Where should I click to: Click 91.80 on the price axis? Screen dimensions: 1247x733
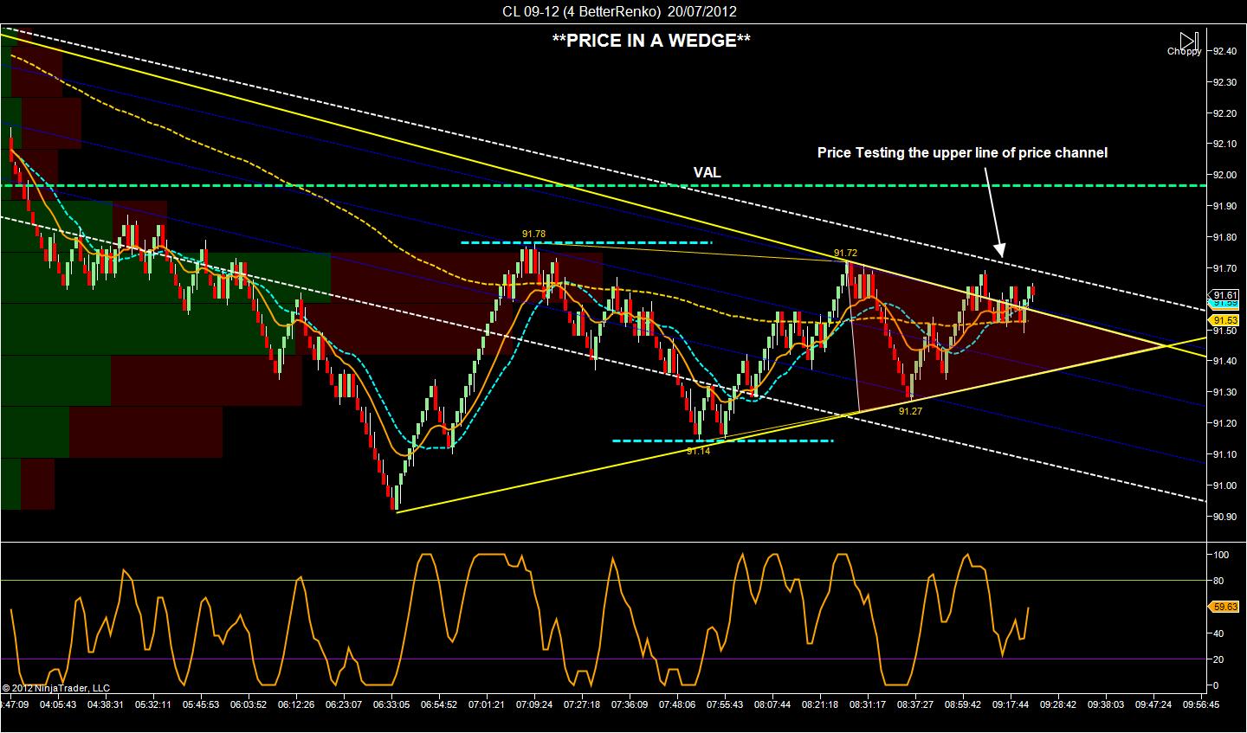coord(1224,237)
